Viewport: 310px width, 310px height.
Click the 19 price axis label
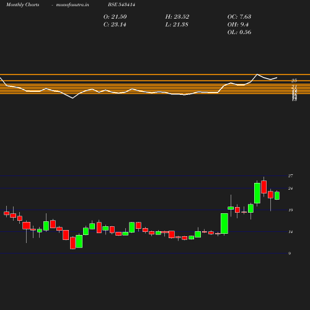pos(290,210)
